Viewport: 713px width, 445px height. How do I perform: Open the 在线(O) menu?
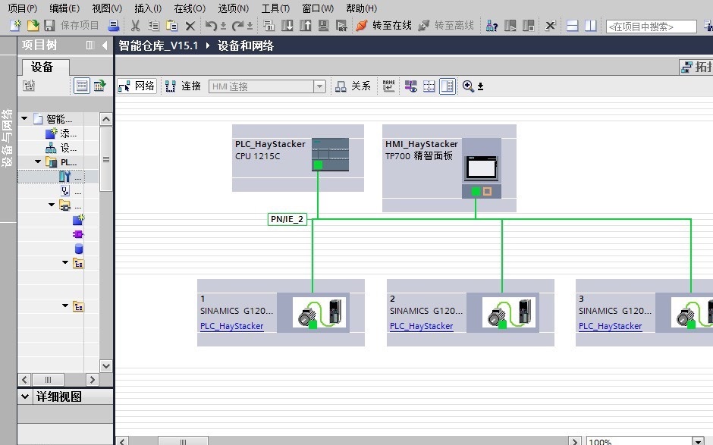point(190,8)
